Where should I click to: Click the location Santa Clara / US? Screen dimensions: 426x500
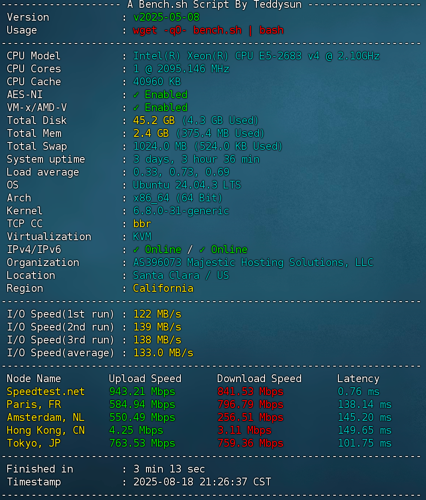pos(181,275)
